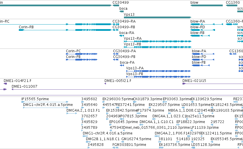Click the EP18822.3prime EST label
243x149 pixels.
(191, 122)
